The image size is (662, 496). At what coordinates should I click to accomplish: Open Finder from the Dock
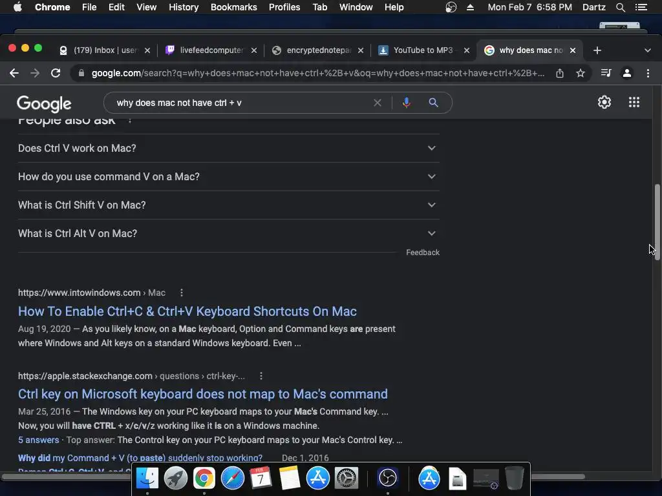coord(147,479)
